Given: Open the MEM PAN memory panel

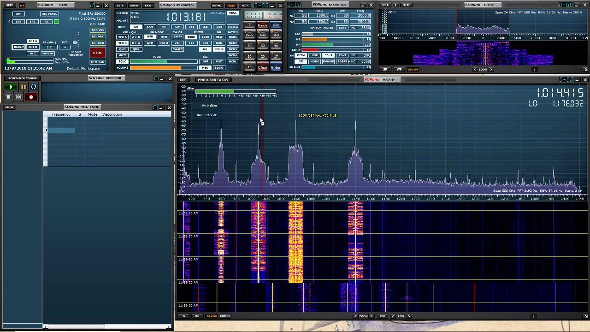Looking at the screenshot, I should [x=98, y=62].
